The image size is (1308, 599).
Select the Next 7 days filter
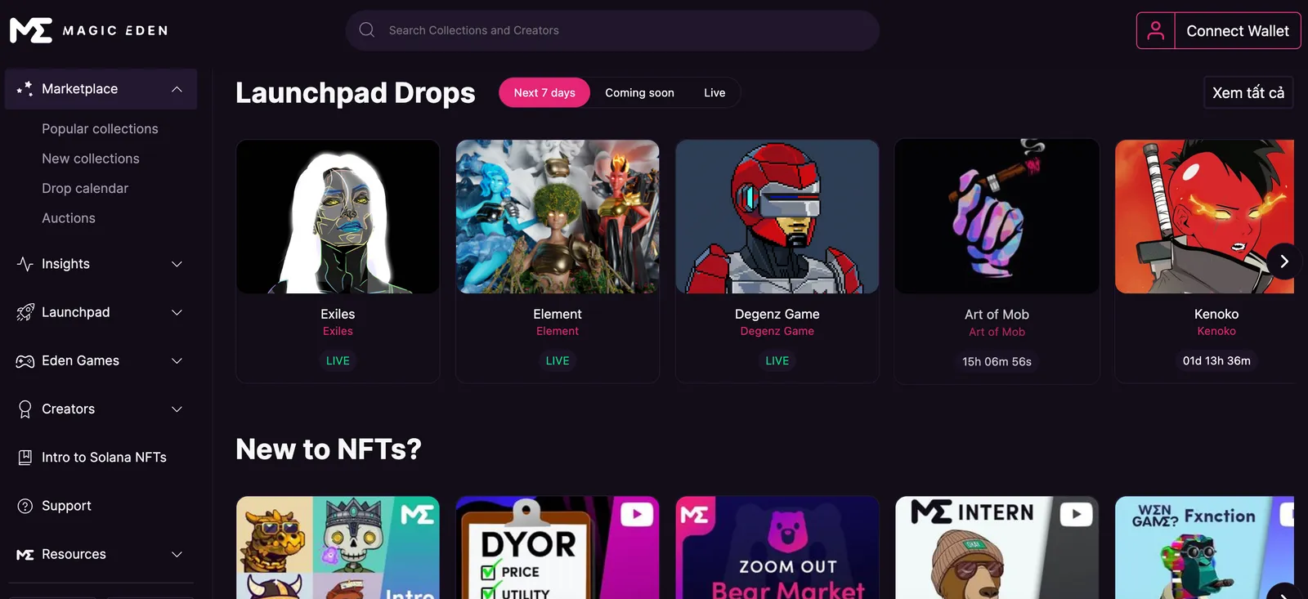tap(544, 92)
